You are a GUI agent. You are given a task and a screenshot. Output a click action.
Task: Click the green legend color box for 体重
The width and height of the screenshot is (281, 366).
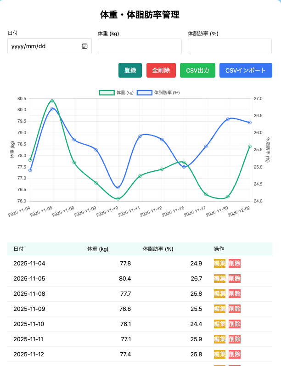point(107,93)
